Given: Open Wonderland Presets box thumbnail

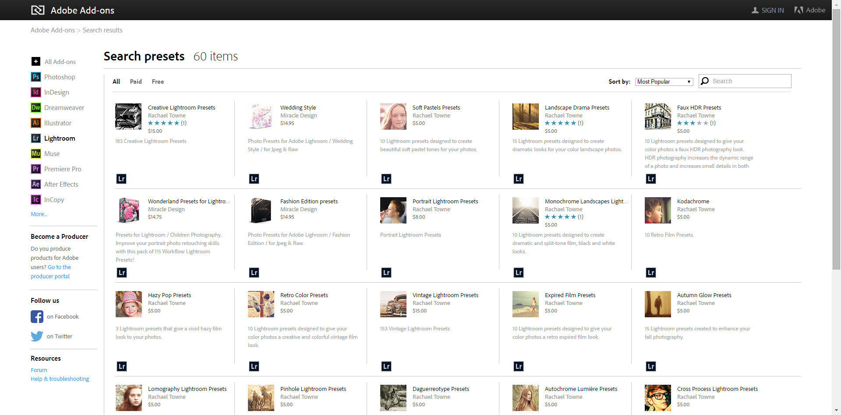Looking at the screenshot, I should (x=128, y=210).
